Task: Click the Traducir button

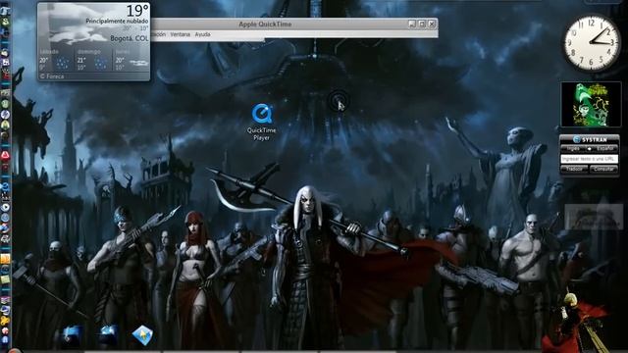Action: tap(574, 170)
